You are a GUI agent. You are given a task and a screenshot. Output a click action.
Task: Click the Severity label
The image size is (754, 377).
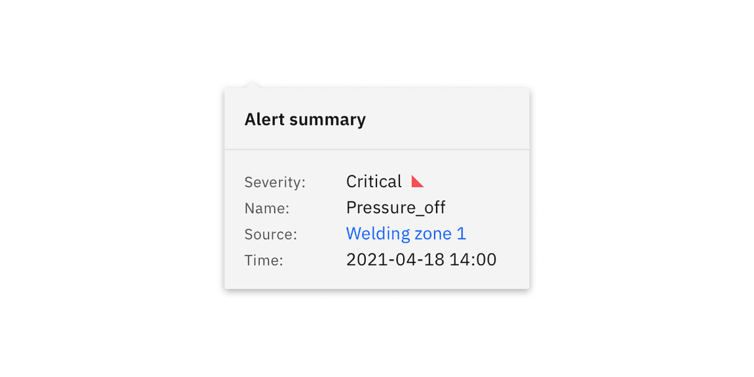pos(274,182)
